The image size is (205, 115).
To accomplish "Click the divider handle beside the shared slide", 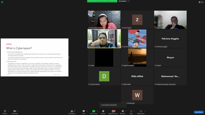I will coord(69,57).
